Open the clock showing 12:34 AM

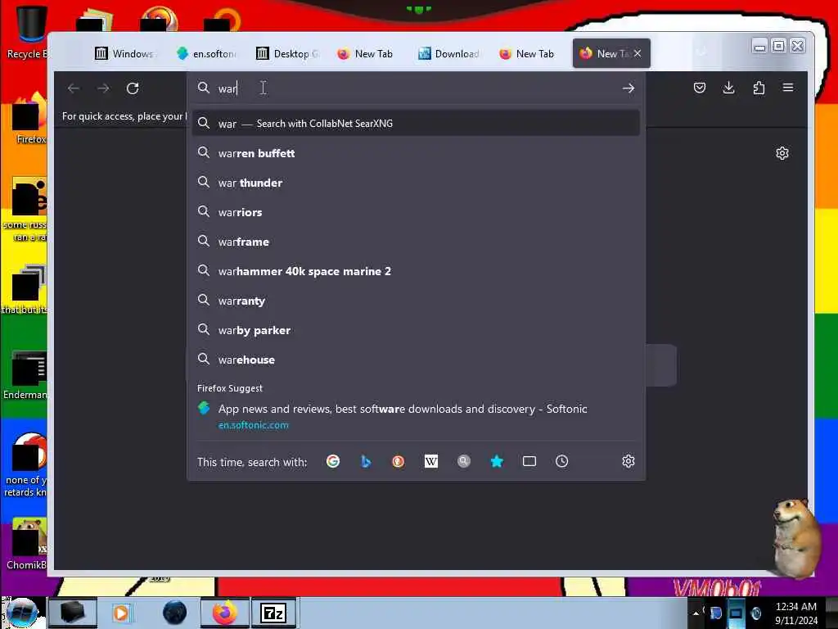(795, 613)
